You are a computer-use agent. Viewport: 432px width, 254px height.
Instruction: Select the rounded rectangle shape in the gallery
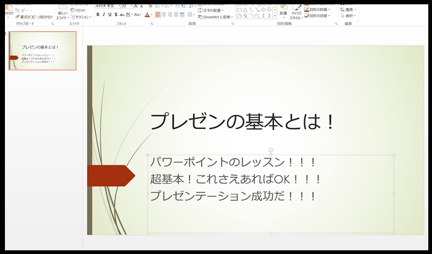pos(239,10)
